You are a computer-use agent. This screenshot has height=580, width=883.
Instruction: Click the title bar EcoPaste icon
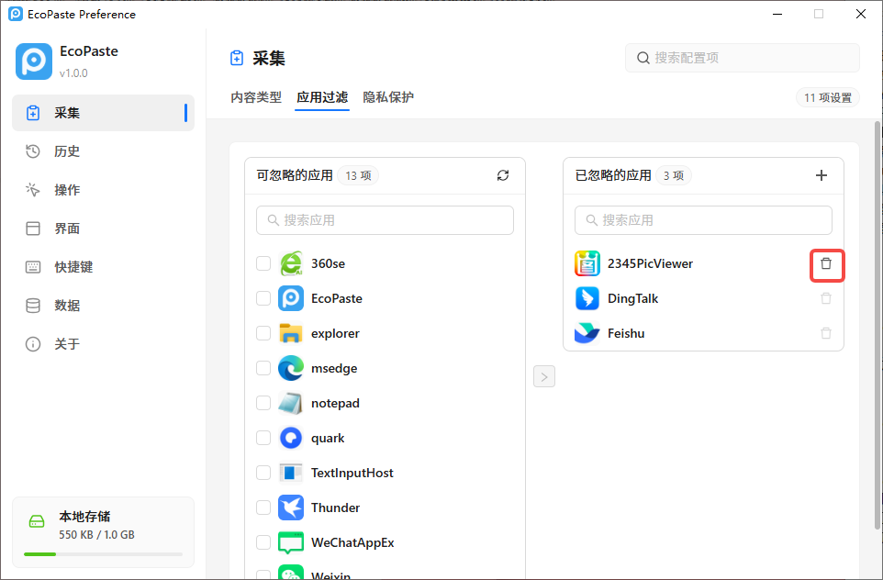pos(16,14)
